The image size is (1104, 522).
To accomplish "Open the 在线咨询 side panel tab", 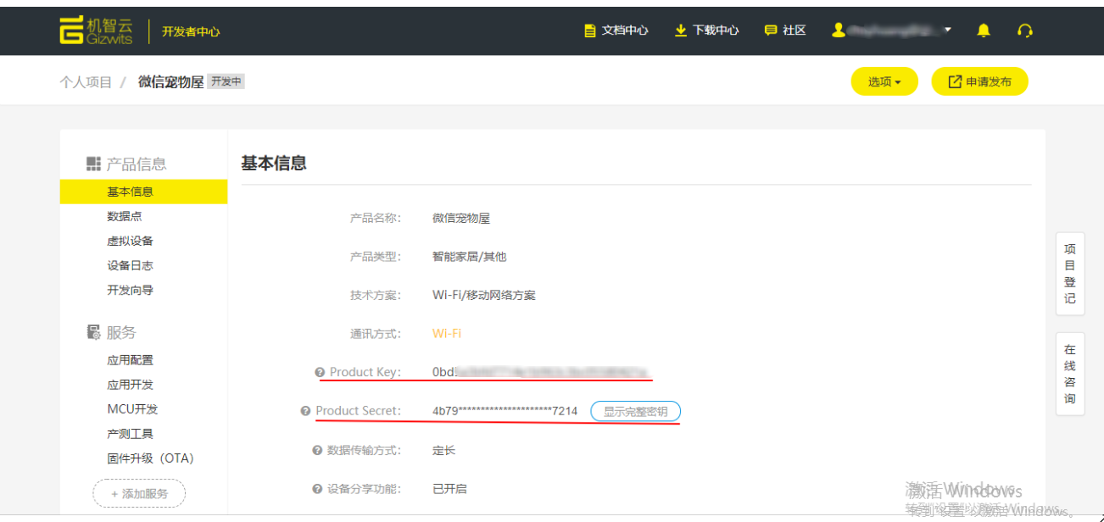I will pyautogui.click(x=1069, y=374).
